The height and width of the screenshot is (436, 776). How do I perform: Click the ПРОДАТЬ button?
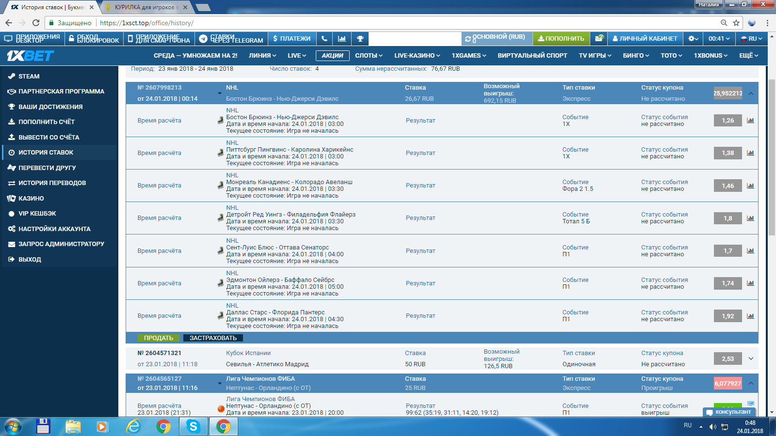coord(159,338)
